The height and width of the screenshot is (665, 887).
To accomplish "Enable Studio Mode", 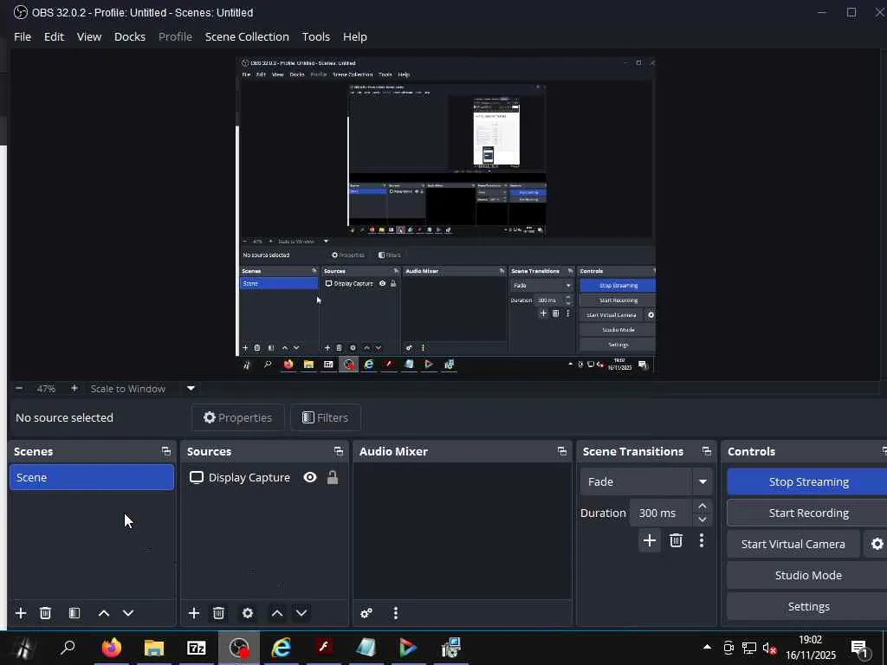I will 808,575.
